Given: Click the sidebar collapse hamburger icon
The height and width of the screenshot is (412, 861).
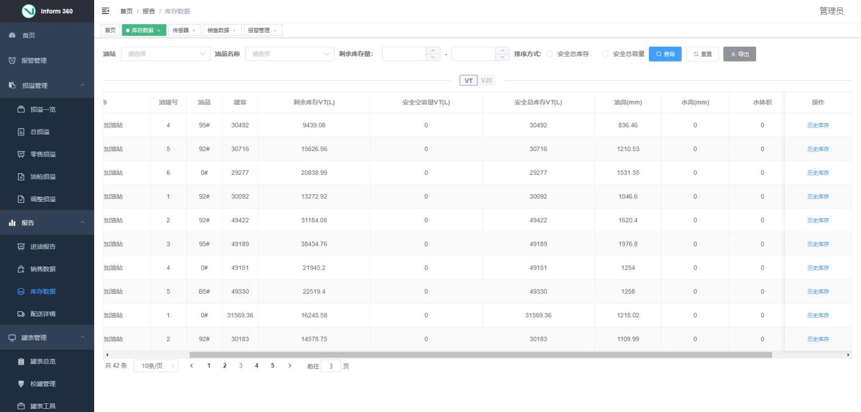Looking at the screenshot, I should tap(105, 11).
